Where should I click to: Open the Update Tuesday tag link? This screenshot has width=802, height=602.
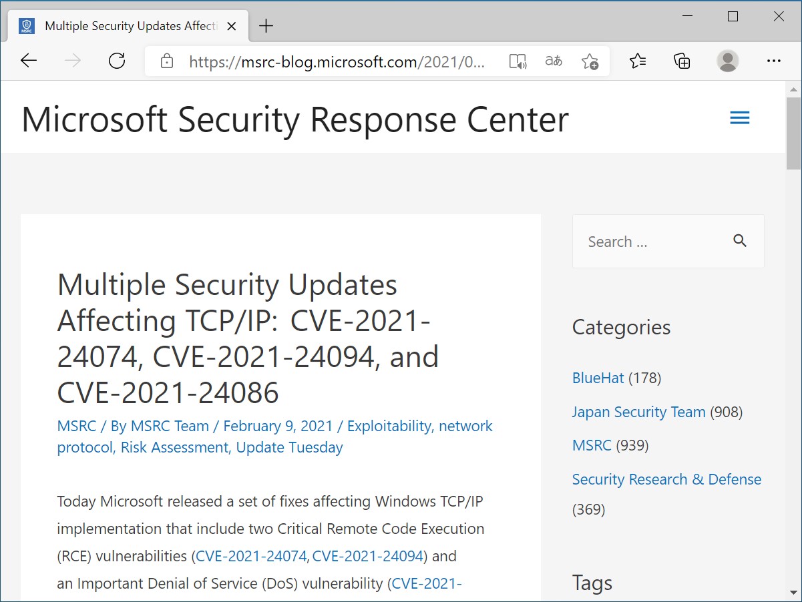pos(288,447)
